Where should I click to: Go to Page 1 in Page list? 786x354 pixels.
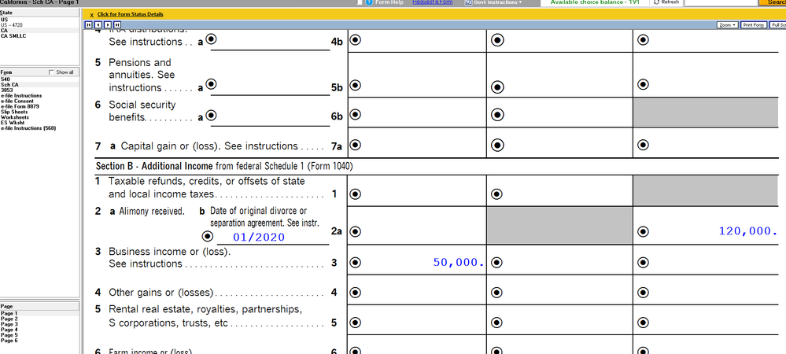39,313
